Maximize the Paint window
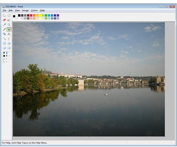 tap(167, 6)
